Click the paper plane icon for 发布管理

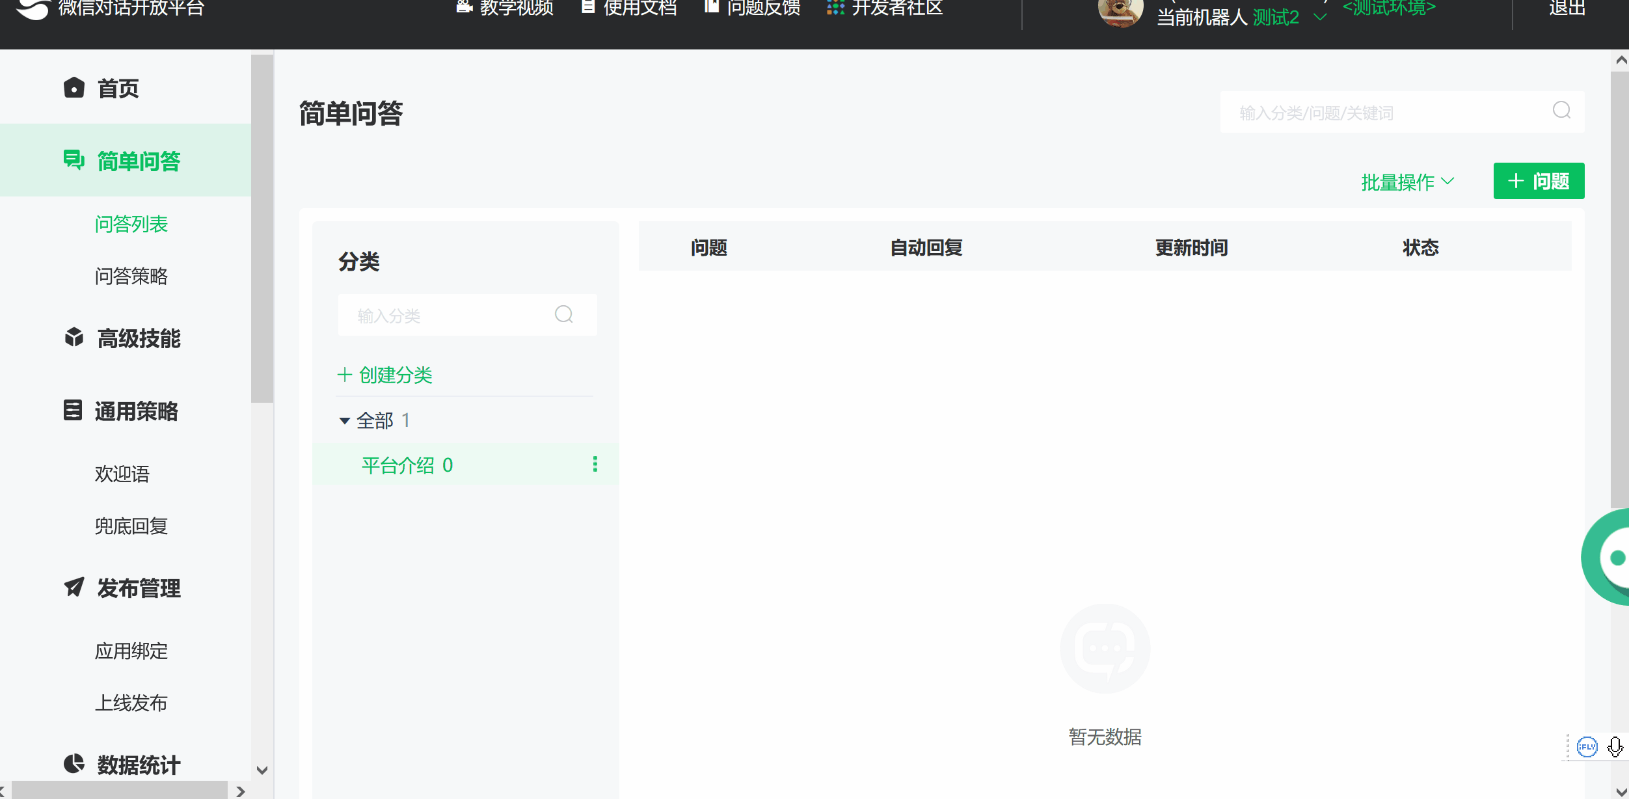click(74, 587)
